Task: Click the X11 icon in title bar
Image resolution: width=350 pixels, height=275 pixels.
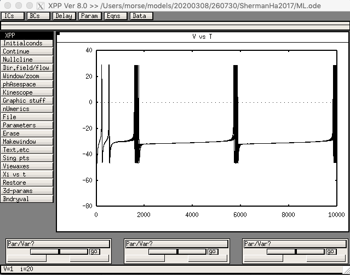Action: click(41, 5)
